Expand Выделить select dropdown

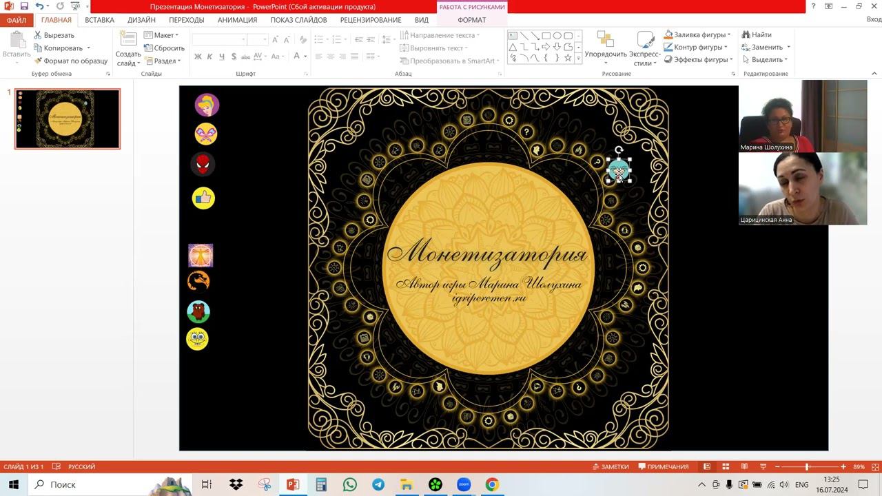tap(765, 60)
